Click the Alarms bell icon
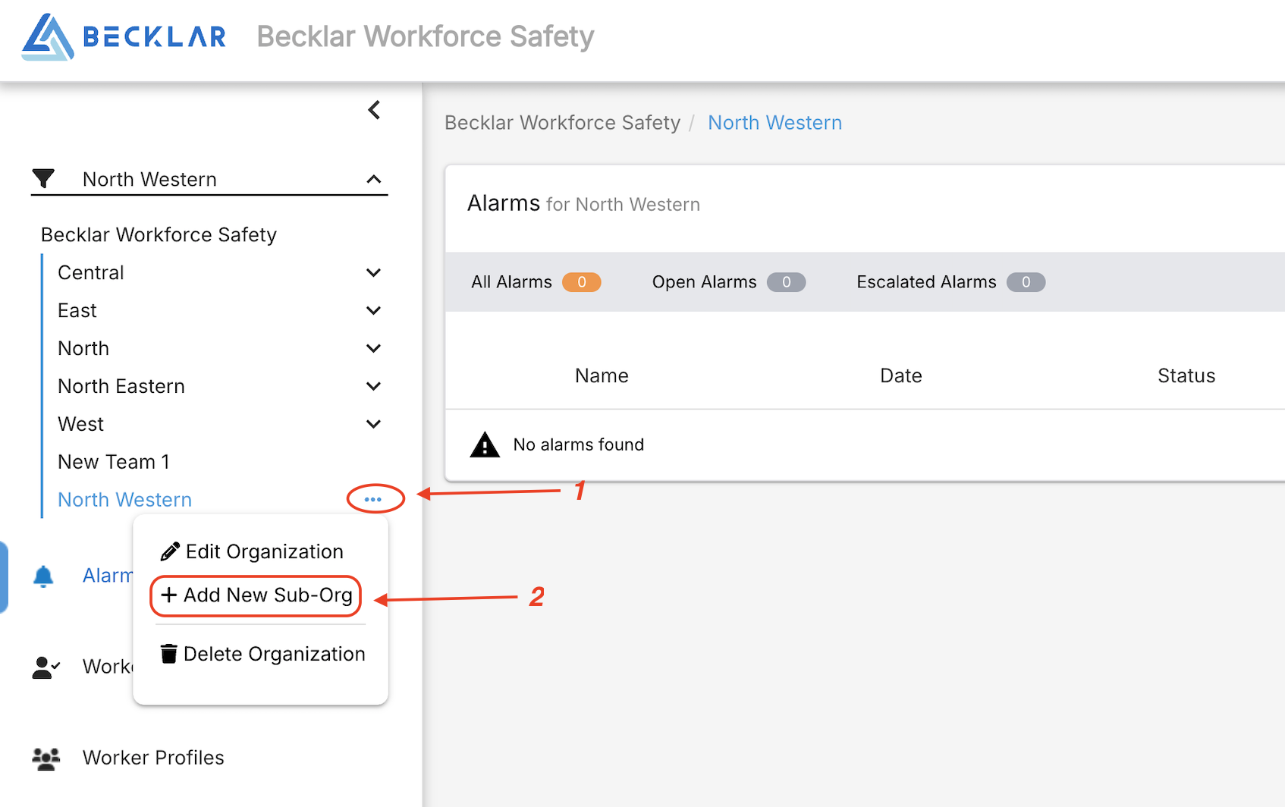Screen dimensions: 1285x807 [43, 576]
